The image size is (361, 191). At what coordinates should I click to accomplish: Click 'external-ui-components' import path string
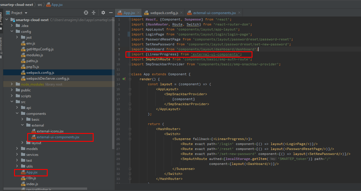click(216, 54)
